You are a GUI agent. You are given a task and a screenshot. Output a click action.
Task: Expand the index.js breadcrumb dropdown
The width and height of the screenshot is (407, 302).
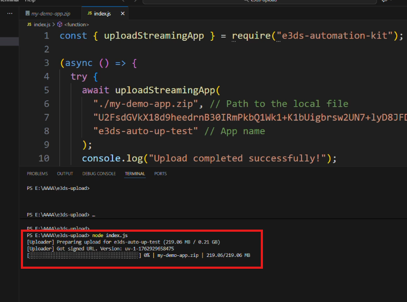42,24
